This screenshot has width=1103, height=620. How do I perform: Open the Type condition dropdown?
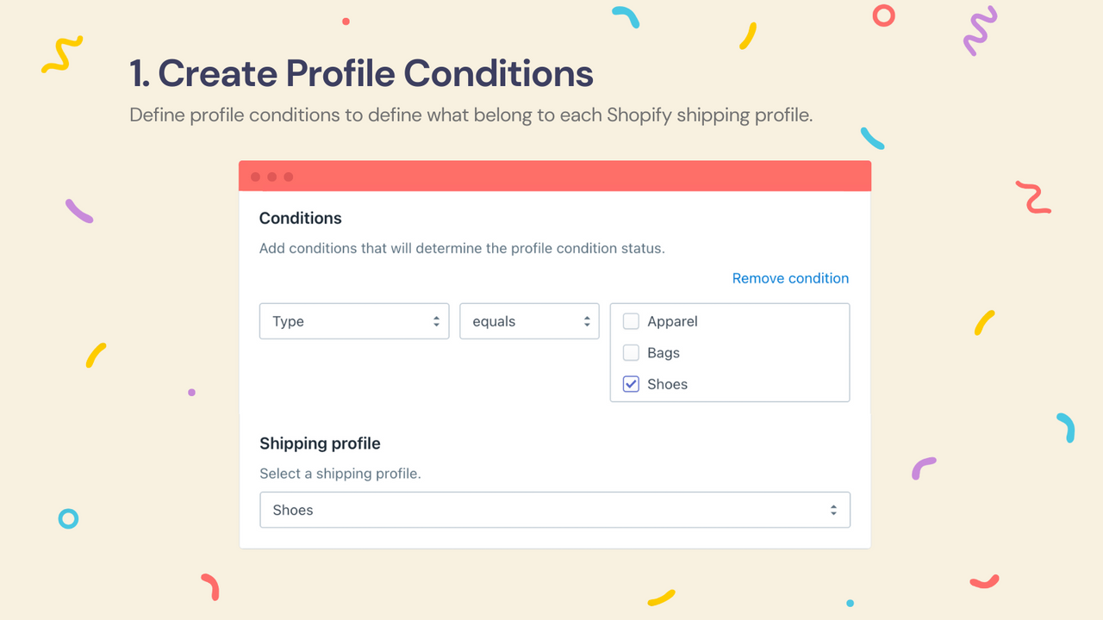pos(353,321)
